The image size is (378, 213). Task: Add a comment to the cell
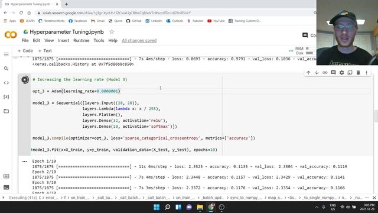(x=333, y=72)
